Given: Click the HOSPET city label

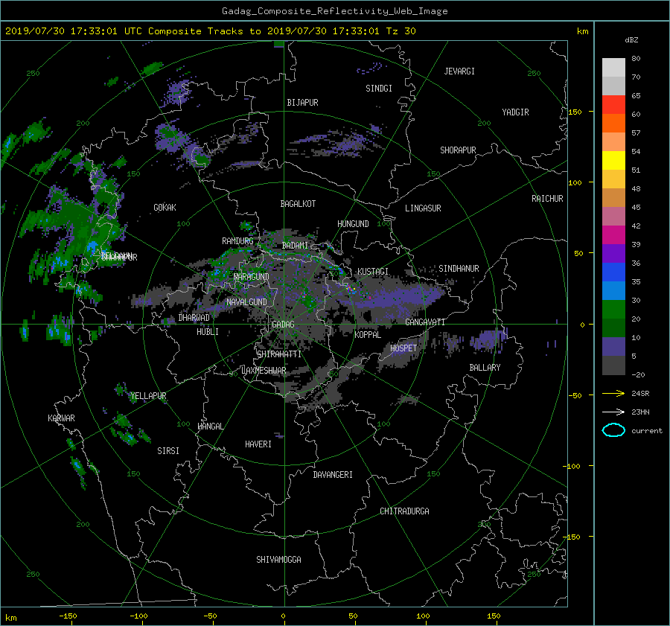Looking at the screenshot, I should point(403,348).
